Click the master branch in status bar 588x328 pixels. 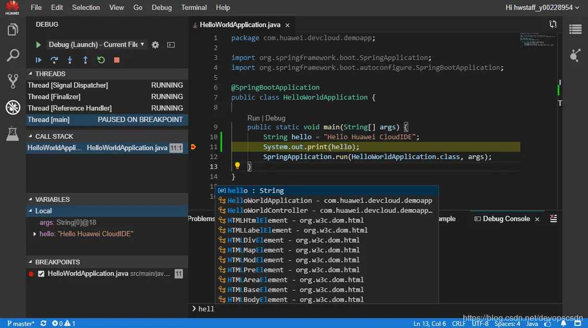tap(21, 324)
